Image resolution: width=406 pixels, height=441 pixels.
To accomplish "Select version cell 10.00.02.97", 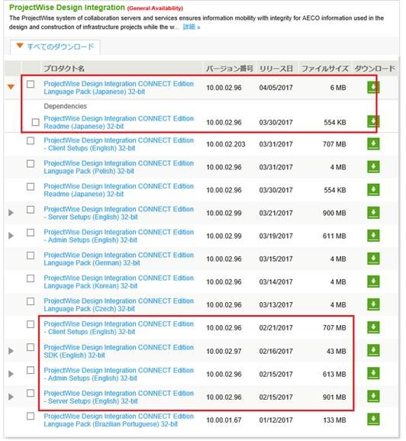I will tap(224, 351).
